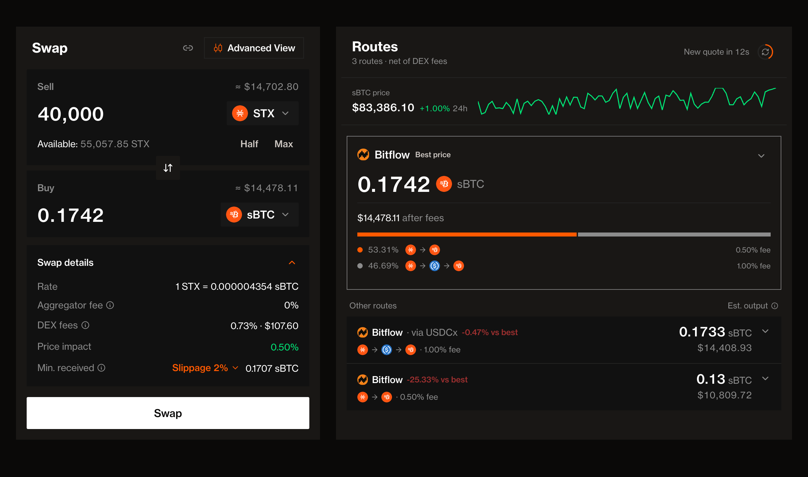The image size is (808, 477).
Task: Click the Max amount button
Action: pos(284,144)
